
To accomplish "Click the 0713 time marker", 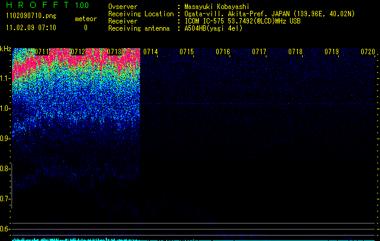I will pos(114,52).
